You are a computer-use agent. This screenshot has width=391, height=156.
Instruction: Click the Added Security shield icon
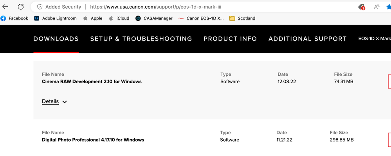click(40, 7)
